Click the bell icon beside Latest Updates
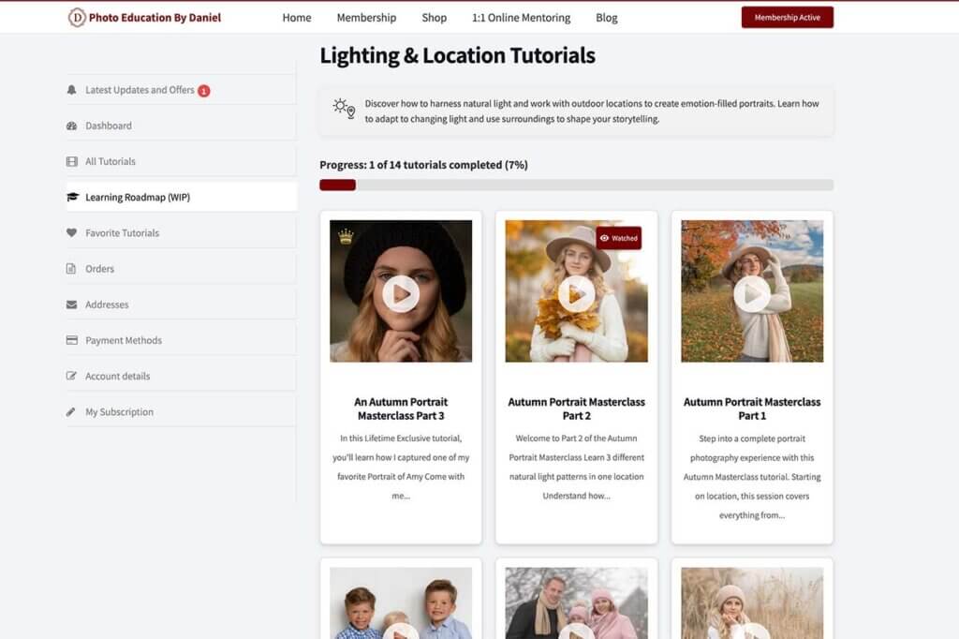This screenshot has height=639, width=959. [x=71, y=90]
